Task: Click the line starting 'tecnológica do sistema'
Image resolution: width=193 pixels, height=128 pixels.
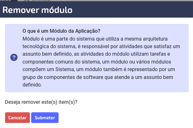Action: point(101,47)
